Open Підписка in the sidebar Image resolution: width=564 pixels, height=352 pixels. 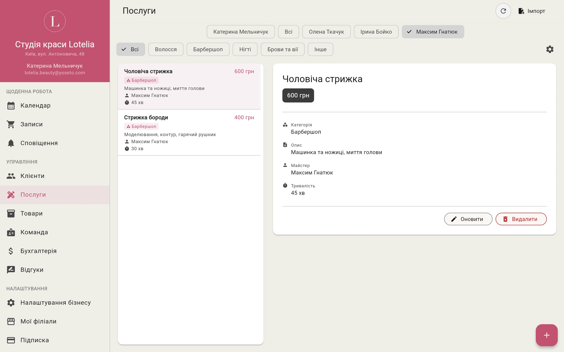(55, 340)
